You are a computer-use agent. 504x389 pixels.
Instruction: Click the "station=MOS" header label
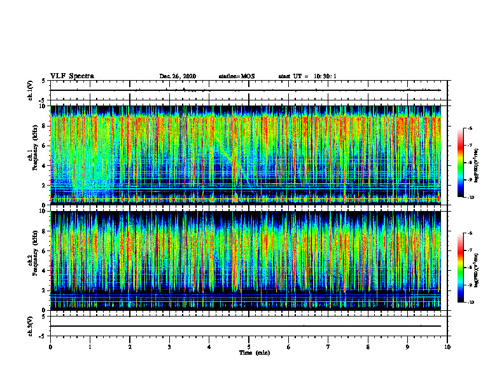237,76
